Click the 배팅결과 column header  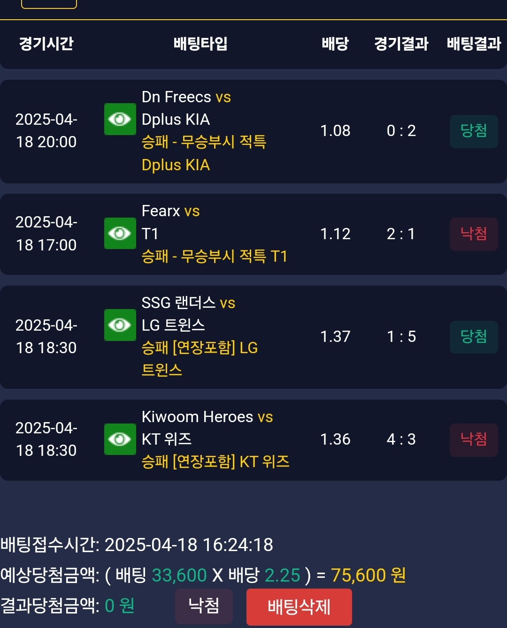pos(474,44)
